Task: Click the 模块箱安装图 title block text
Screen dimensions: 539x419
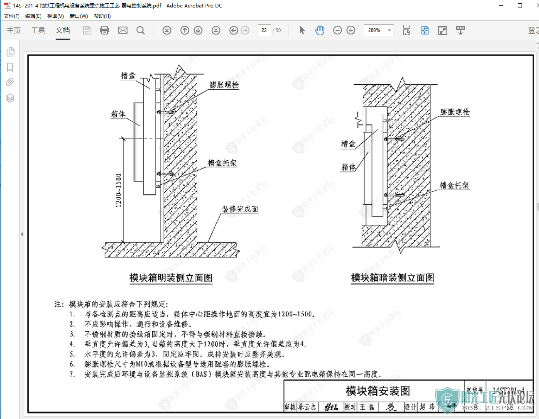Action: click(x=378, y=391)
